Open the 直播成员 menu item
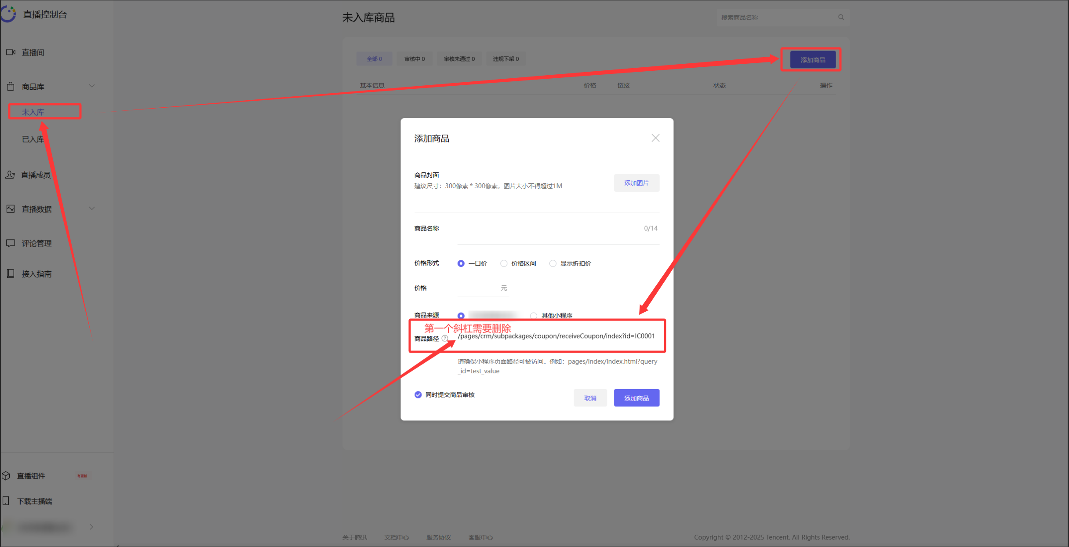Image resolution: width=1069 pixels, height=547 pixels. [x=36, y=175]
